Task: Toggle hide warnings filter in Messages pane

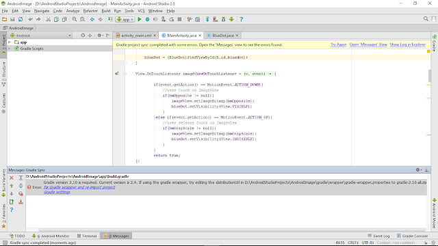Action: click(21, 193)
